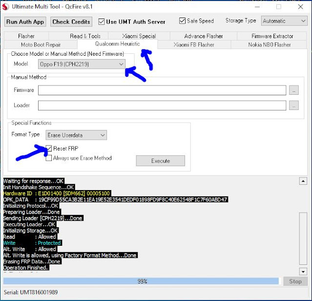Image resolution: width=312 pixels, height=301 pixels.
Task: Click the 'Init Handshake Sequence...OK' line
Action: pyautogui.click(x=39, y=187)
